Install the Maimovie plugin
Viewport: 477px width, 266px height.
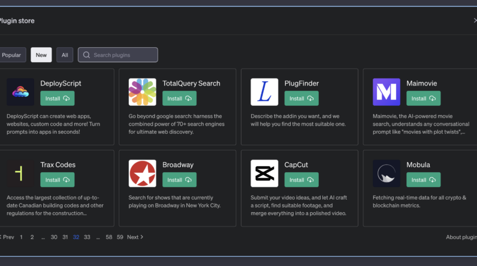click(x=424, y=98)
